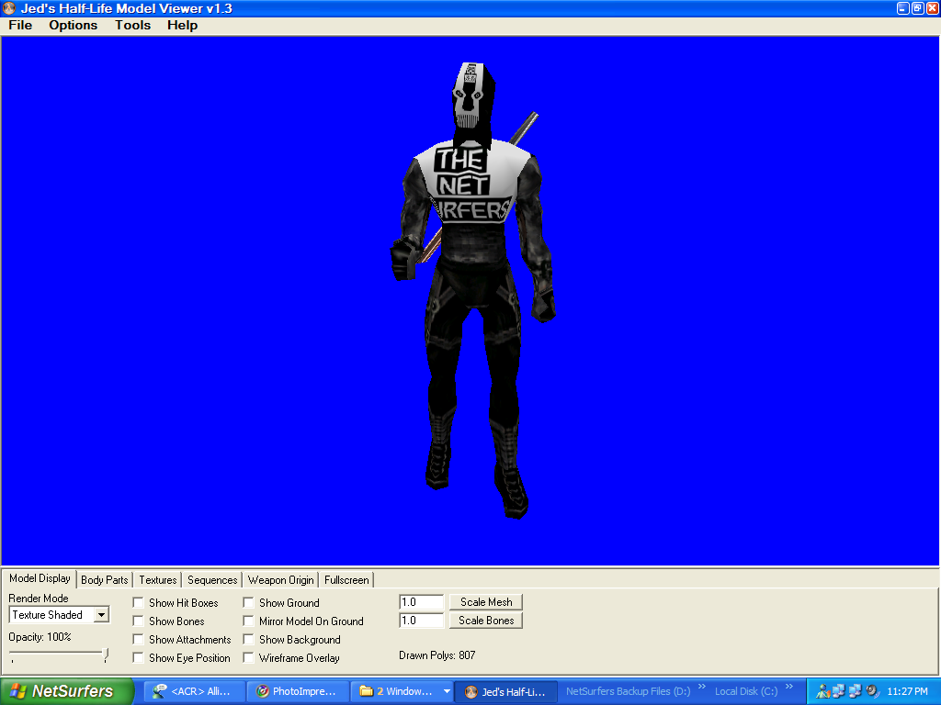Switch to the Sequences tab

(x=212, y=580)
